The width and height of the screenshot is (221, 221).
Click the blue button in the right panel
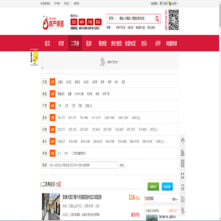coord(168,187)
